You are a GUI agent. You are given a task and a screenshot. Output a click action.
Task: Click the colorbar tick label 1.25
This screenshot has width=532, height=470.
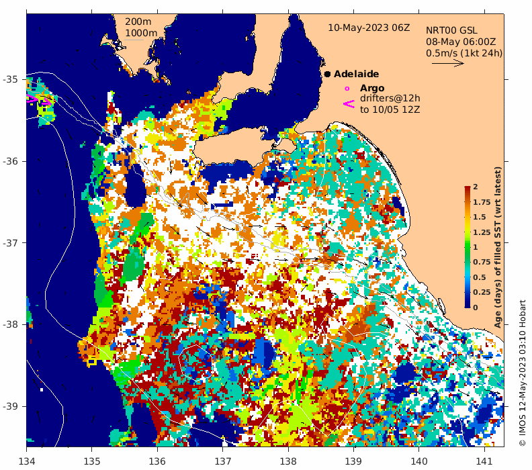coord(482,232)
